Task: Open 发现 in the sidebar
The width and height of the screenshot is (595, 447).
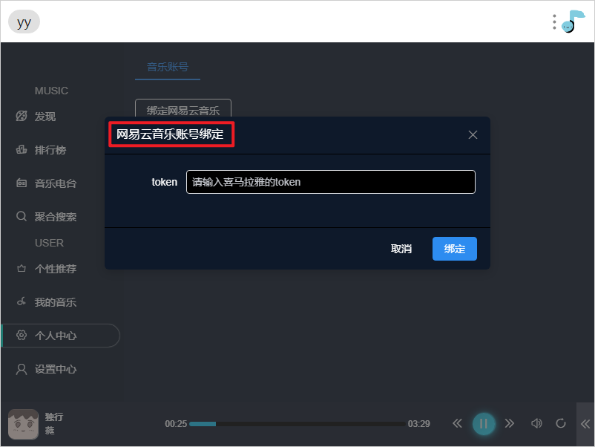Action: pyautogui.click(x=45, y=117)
